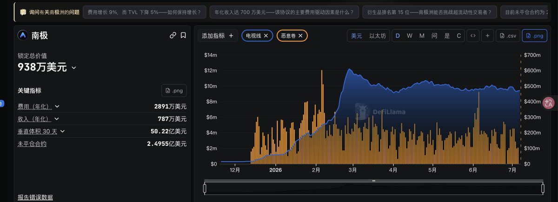The image size is (558, 202).
Task: Ask the 目前未平仓合约 question
Action: 525,12
